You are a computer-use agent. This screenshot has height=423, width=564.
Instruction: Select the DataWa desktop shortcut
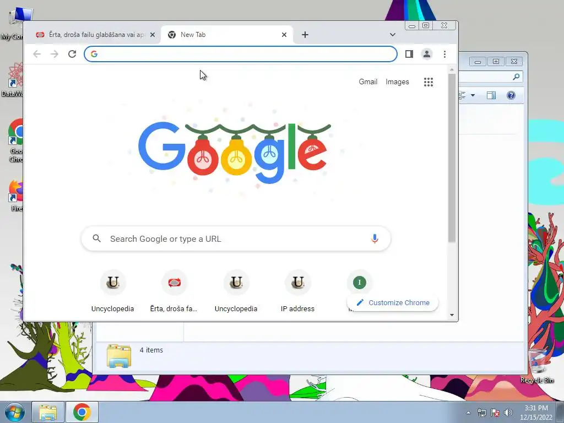[x=13, y=80]
